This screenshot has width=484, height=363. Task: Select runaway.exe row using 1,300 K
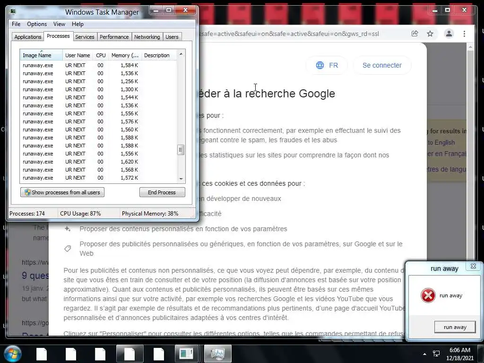click(x=98, y=89)
